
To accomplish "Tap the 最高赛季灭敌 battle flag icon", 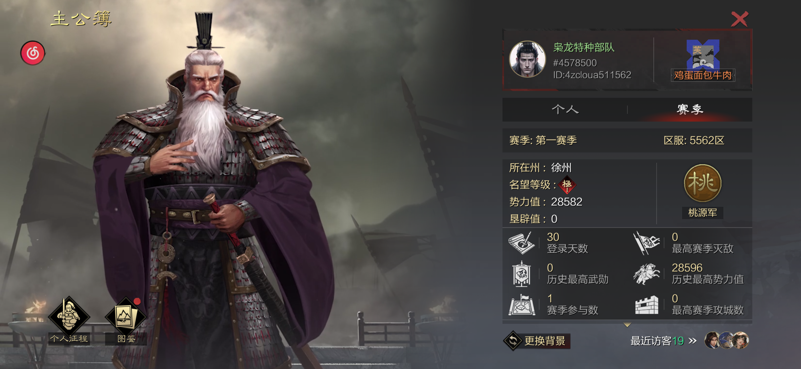I will pyautogui.click(x=647, y=243).
